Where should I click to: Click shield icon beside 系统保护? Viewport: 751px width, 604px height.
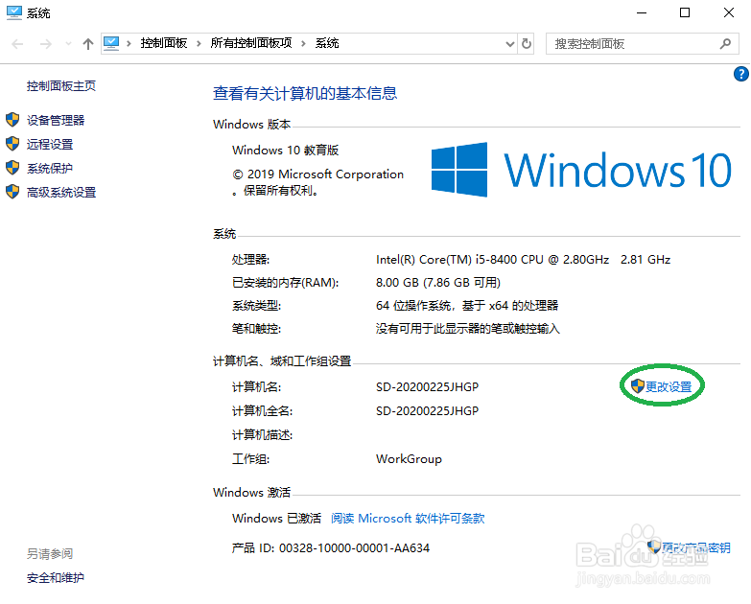pos(12,168)
